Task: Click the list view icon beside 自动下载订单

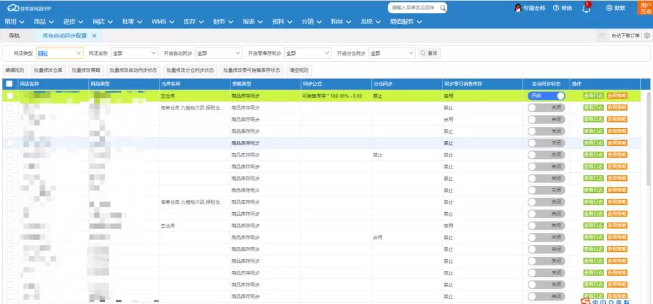Action: 602,36
